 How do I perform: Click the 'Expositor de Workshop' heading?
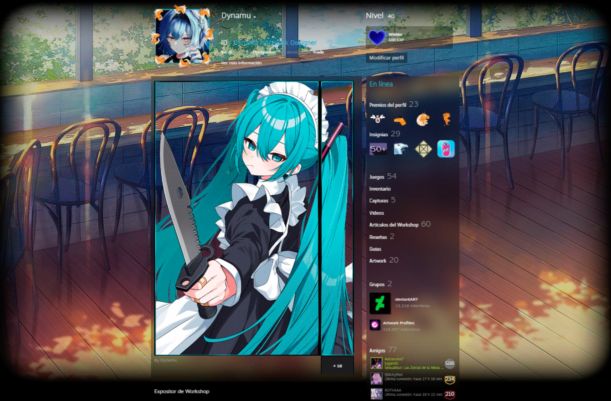click(182, 391)
